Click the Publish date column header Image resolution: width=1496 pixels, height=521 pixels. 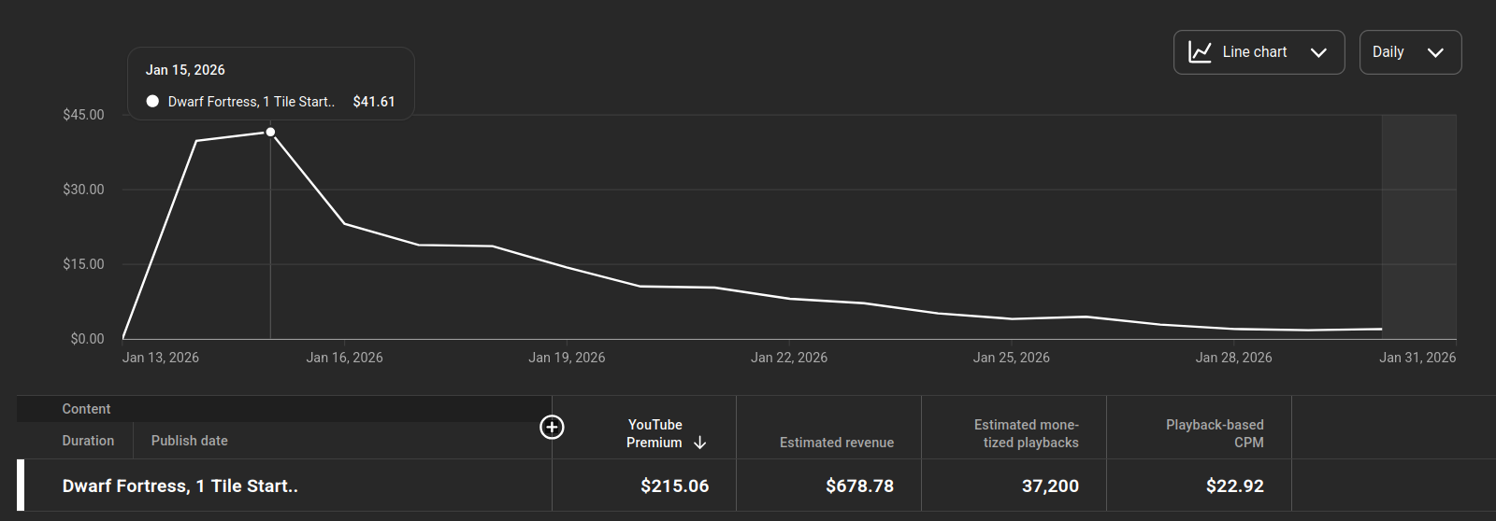pyautogui.click(x=189, y=441)
